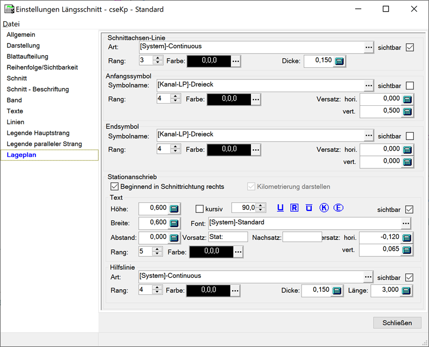Open font browser for the Font field
The width and height of the screenshot is (429, 347).
405,223
